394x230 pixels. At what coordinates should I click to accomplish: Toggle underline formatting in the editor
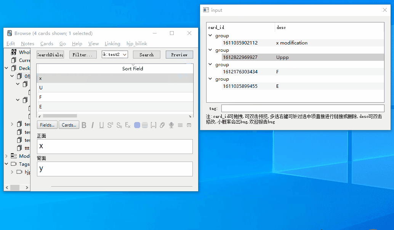101,125
